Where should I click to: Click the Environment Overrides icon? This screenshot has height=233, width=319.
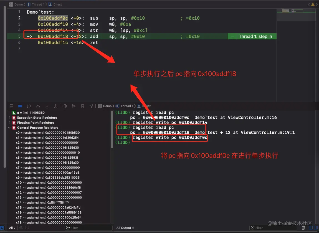(82, 106)
